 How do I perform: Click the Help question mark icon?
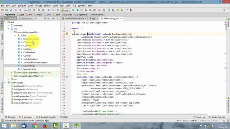coord(127,10)
